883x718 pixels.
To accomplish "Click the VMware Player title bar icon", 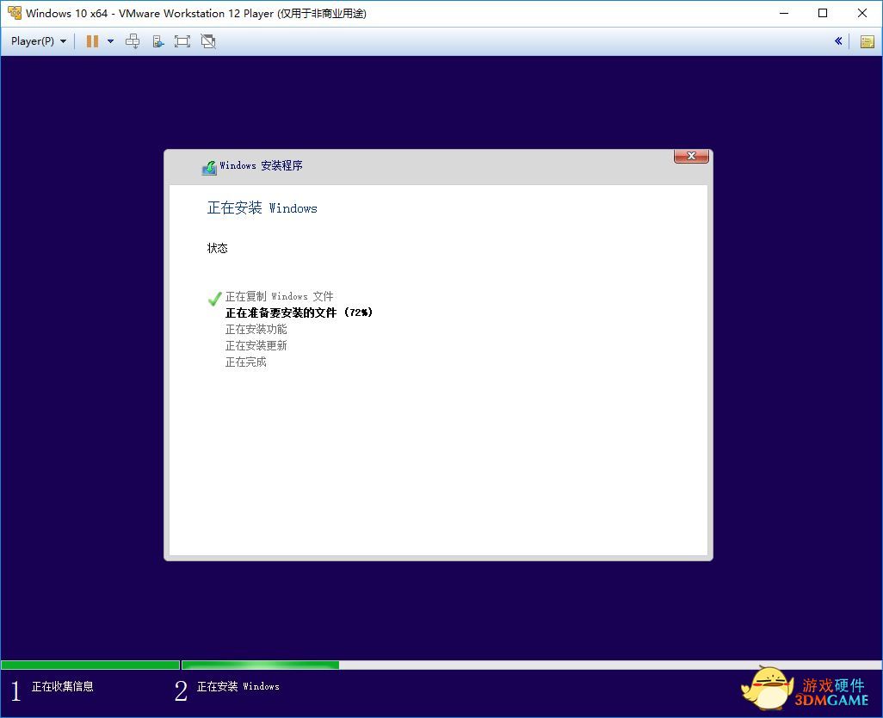I will [x=14, y=13].
